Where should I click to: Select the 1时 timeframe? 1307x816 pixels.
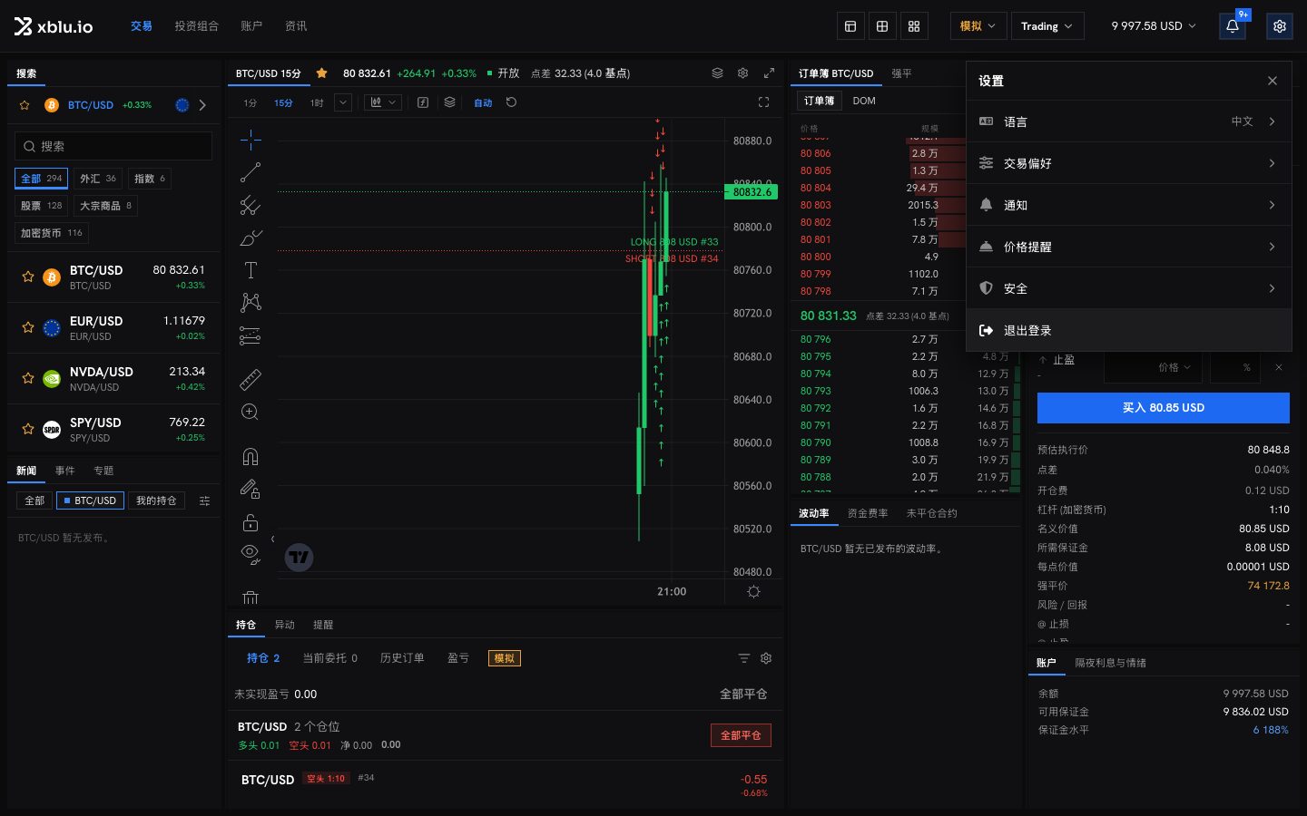(317, 103)
